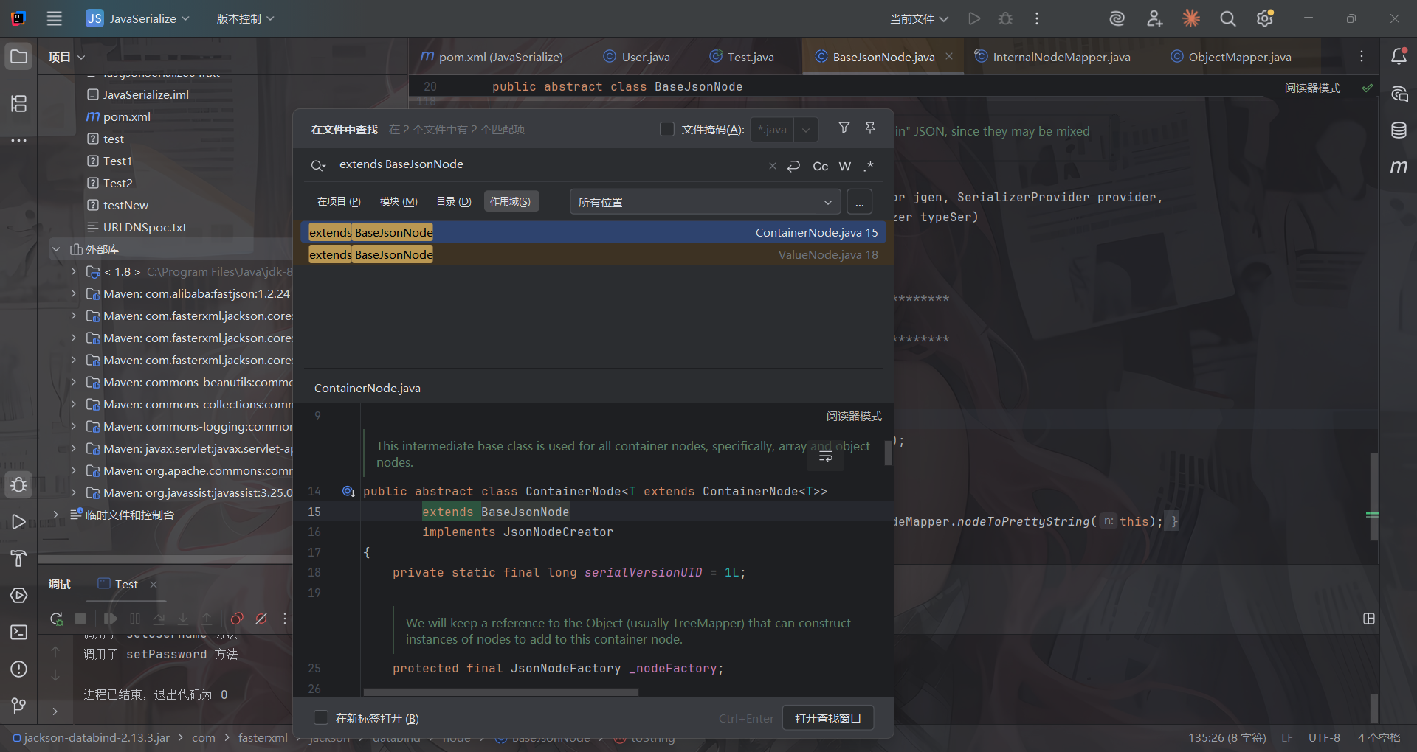Enable the File mask checkbox

pos(667,130)
